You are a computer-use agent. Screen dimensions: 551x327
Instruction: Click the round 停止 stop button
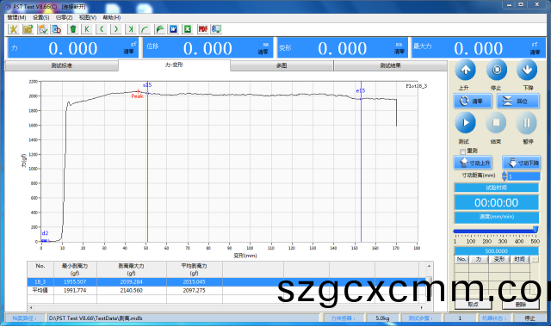coord(496,71)
